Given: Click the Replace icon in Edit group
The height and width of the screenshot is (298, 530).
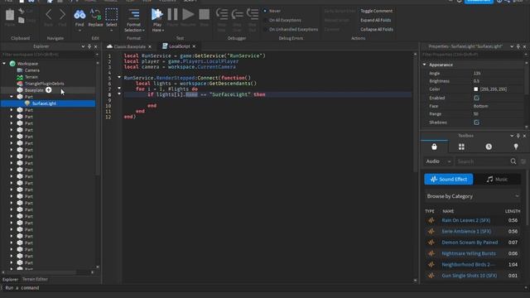Looking at the screenshot, I should coord(95,15).
